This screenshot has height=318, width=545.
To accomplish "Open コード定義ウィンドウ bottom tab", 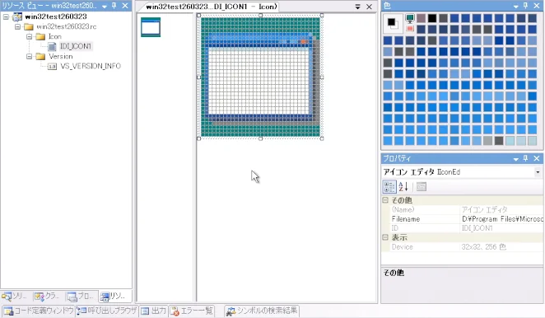I will coord(38,311).
